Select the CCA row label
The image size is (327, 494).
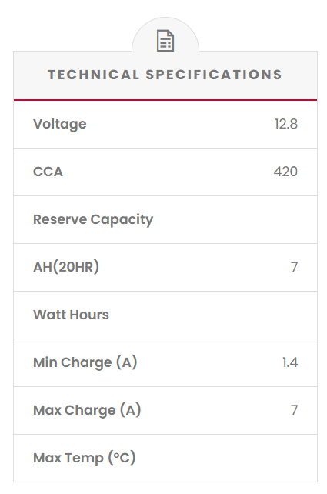click(x=48, y=172)
